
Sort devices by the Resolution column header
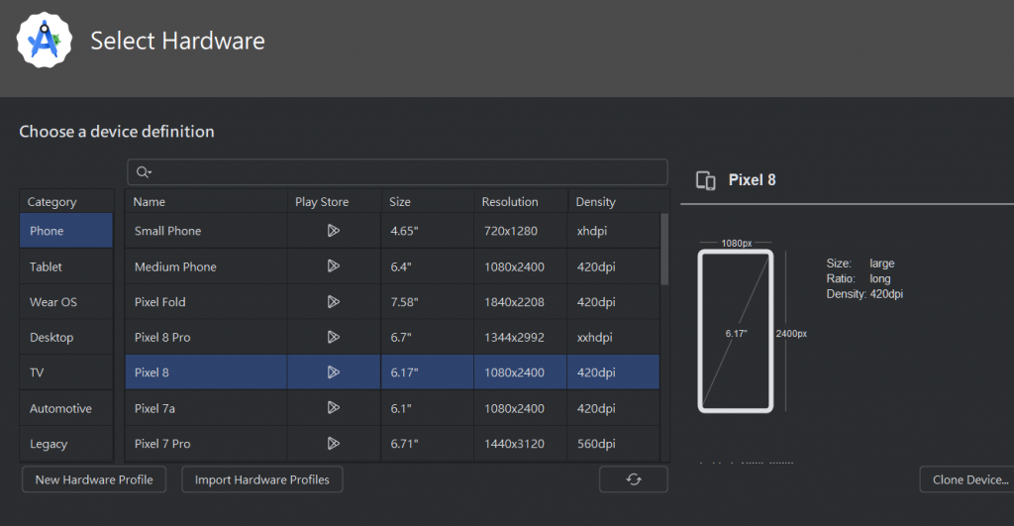[510, 202]
